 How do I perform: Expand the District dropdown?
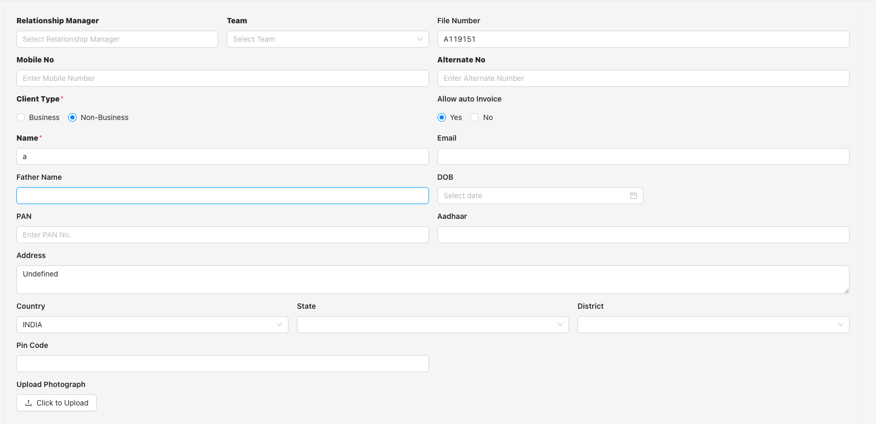713,325
